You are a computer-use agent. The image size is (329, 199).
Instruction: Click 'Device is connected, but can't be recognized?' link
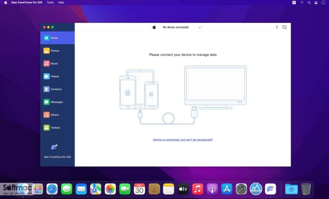pos(183,140)
